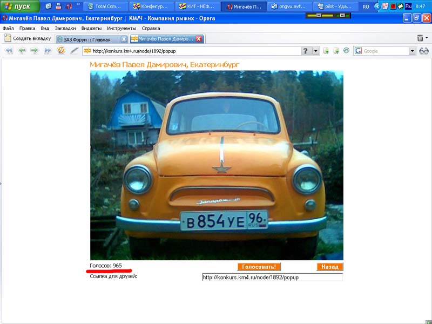Open the Вид menu

pyautogui.click(x=45, y=29)
